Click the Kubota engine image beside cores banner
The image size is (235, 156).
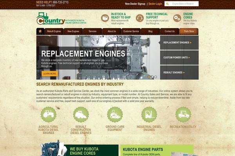click(x=53, y=148)
